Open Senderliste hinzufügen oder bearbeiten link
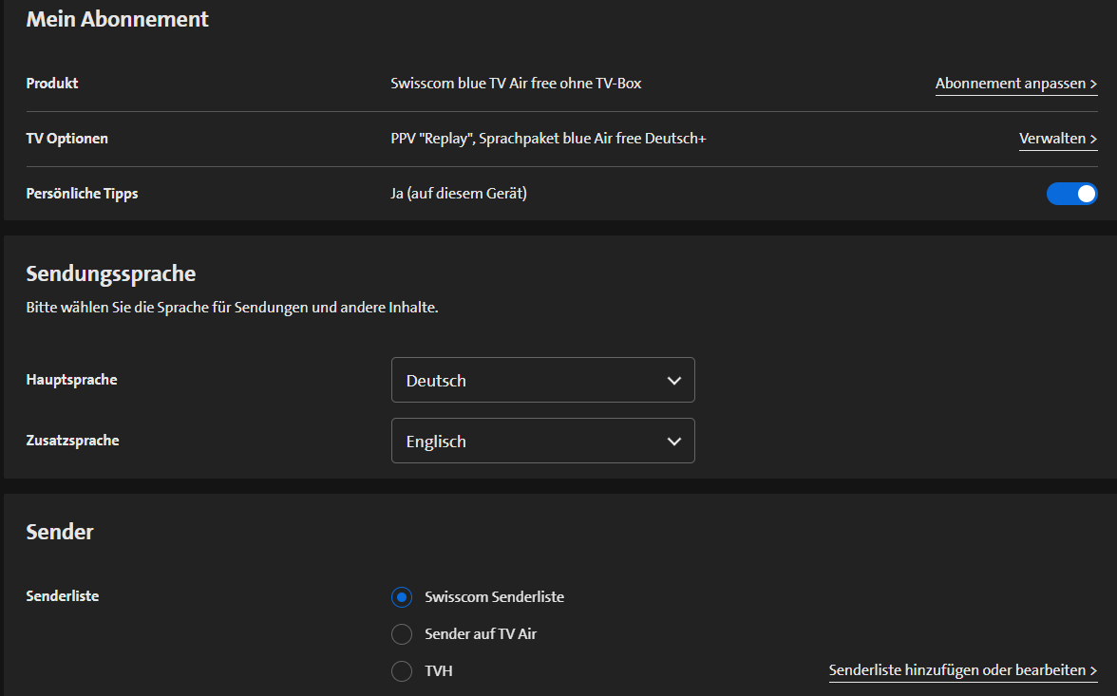Screen dimensions: 1117x696 click(x=963, y=670)
